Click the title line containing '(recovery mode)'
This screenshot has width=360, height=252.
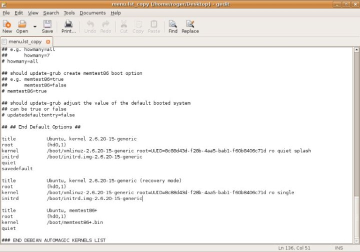[x=91, y=180]
